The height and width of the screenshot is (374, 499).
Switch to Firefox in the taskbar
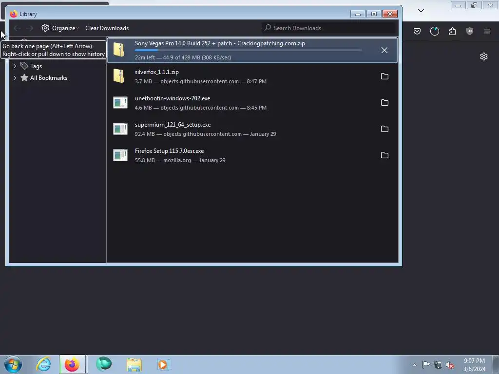[72, 364]
